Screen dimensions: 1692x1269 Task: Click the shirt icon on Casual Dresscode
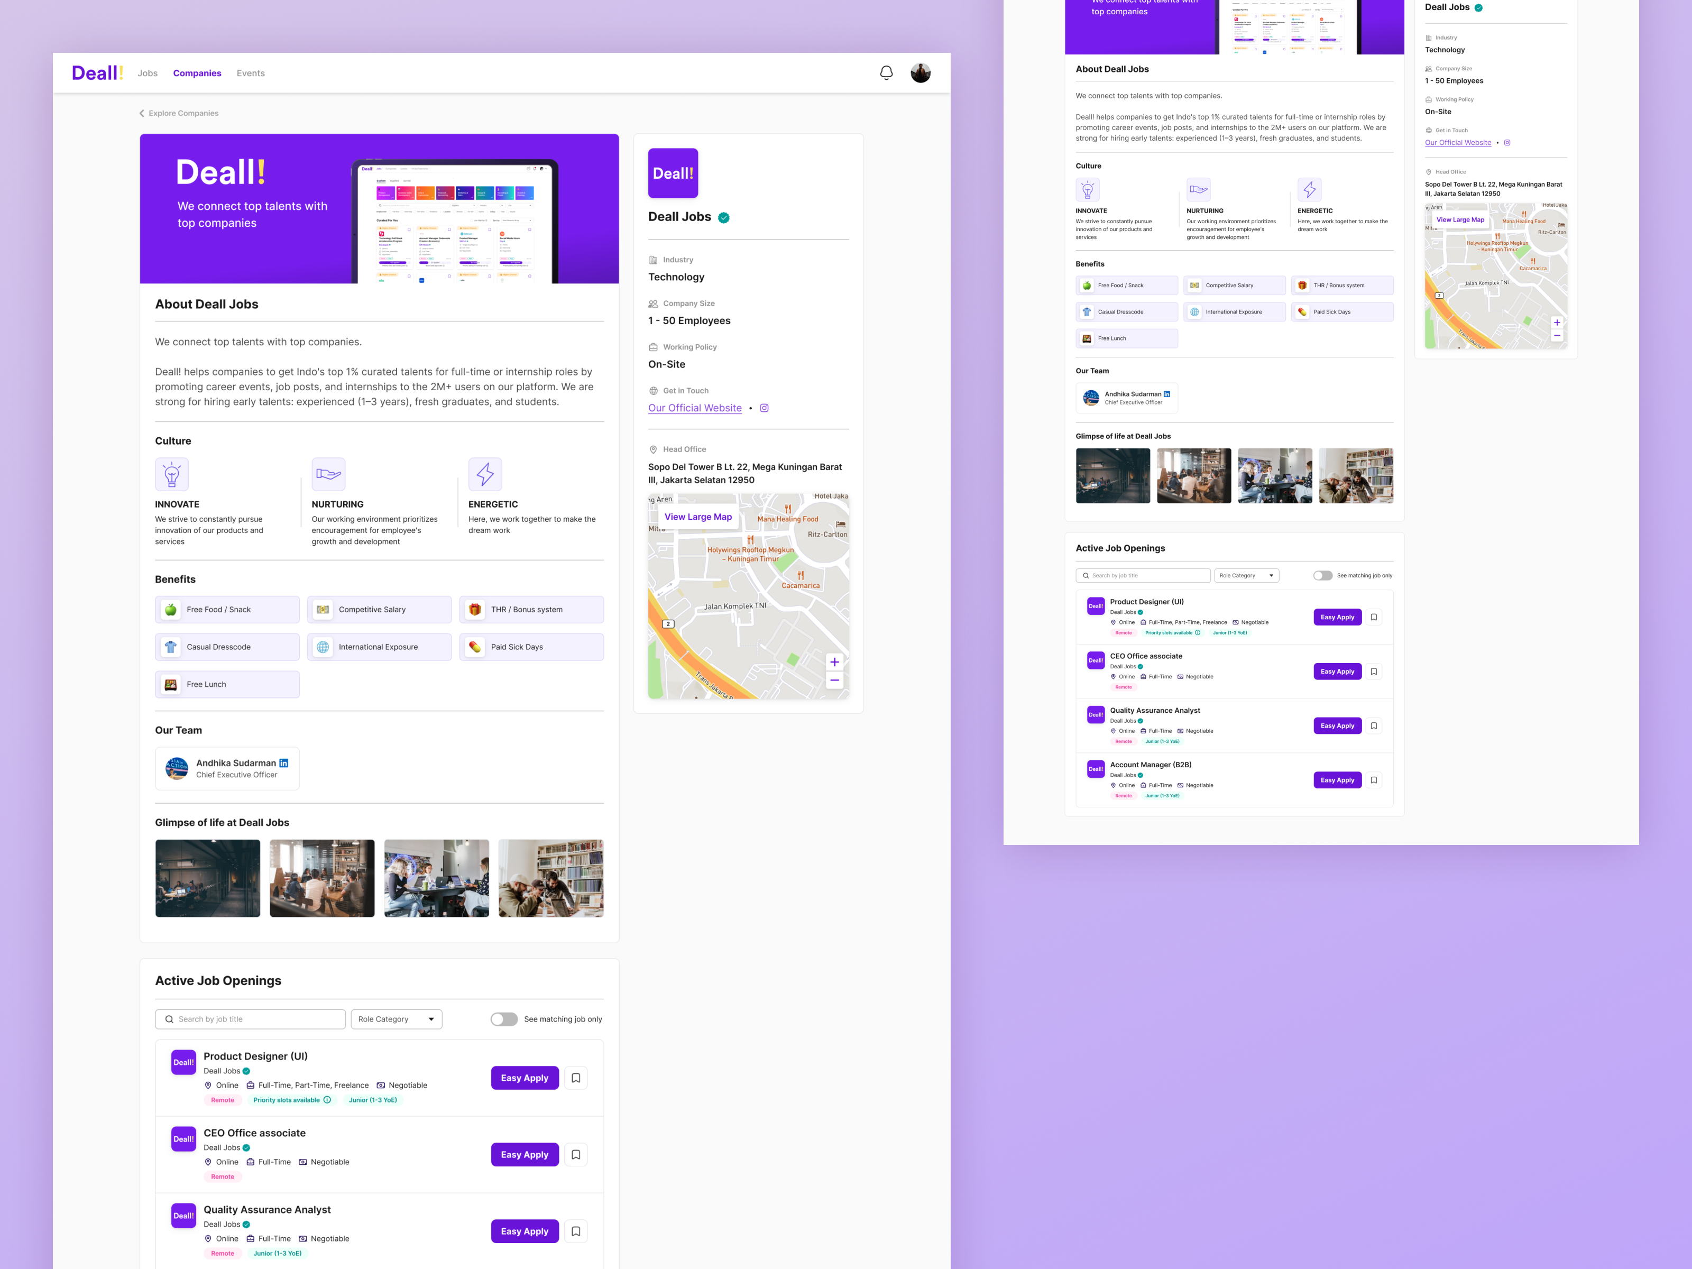click(x=171, y=647)
